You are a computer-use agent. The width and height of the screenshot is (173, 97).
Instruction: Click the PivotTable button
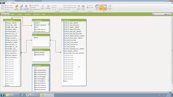click(48, 7)
